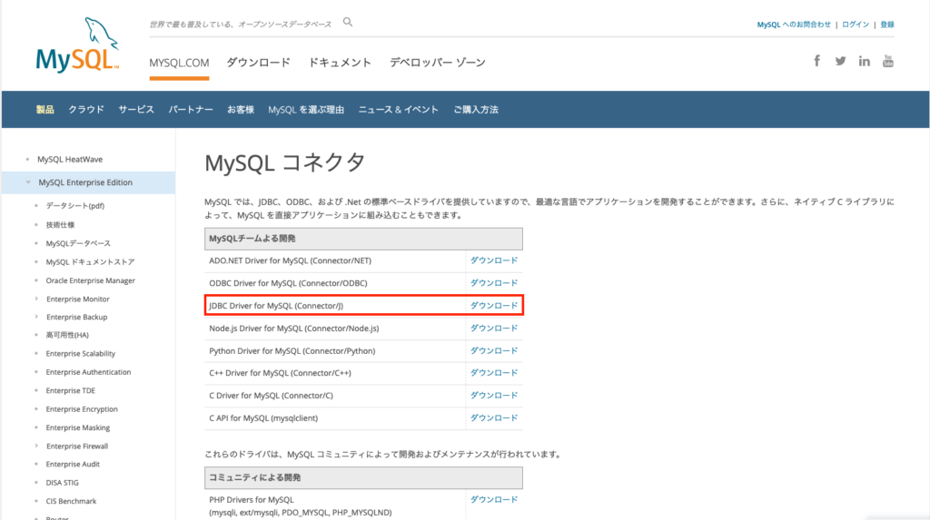Download C++ Driver (Connector/C++)
930x520 pixels.
pos(494,372)
